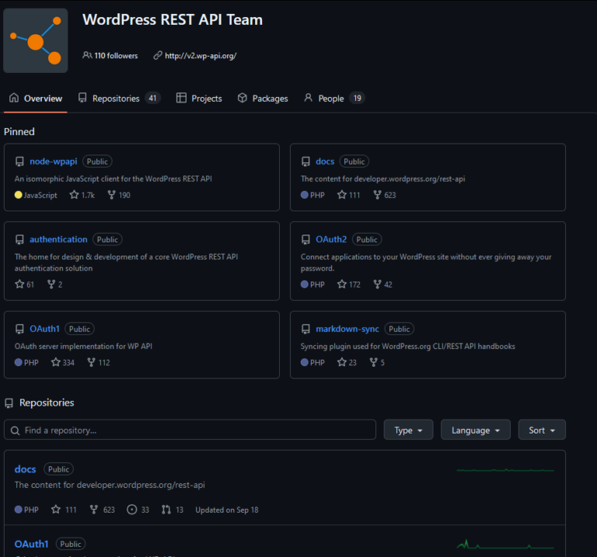Click the forks count on docs list row
The height and width of the screenshot is (557, 597).
pos(102,510)
